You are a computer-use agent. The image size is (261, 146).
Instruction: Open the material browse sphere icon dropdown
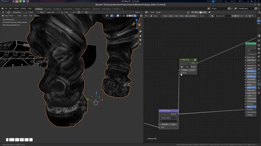[212, 16]
